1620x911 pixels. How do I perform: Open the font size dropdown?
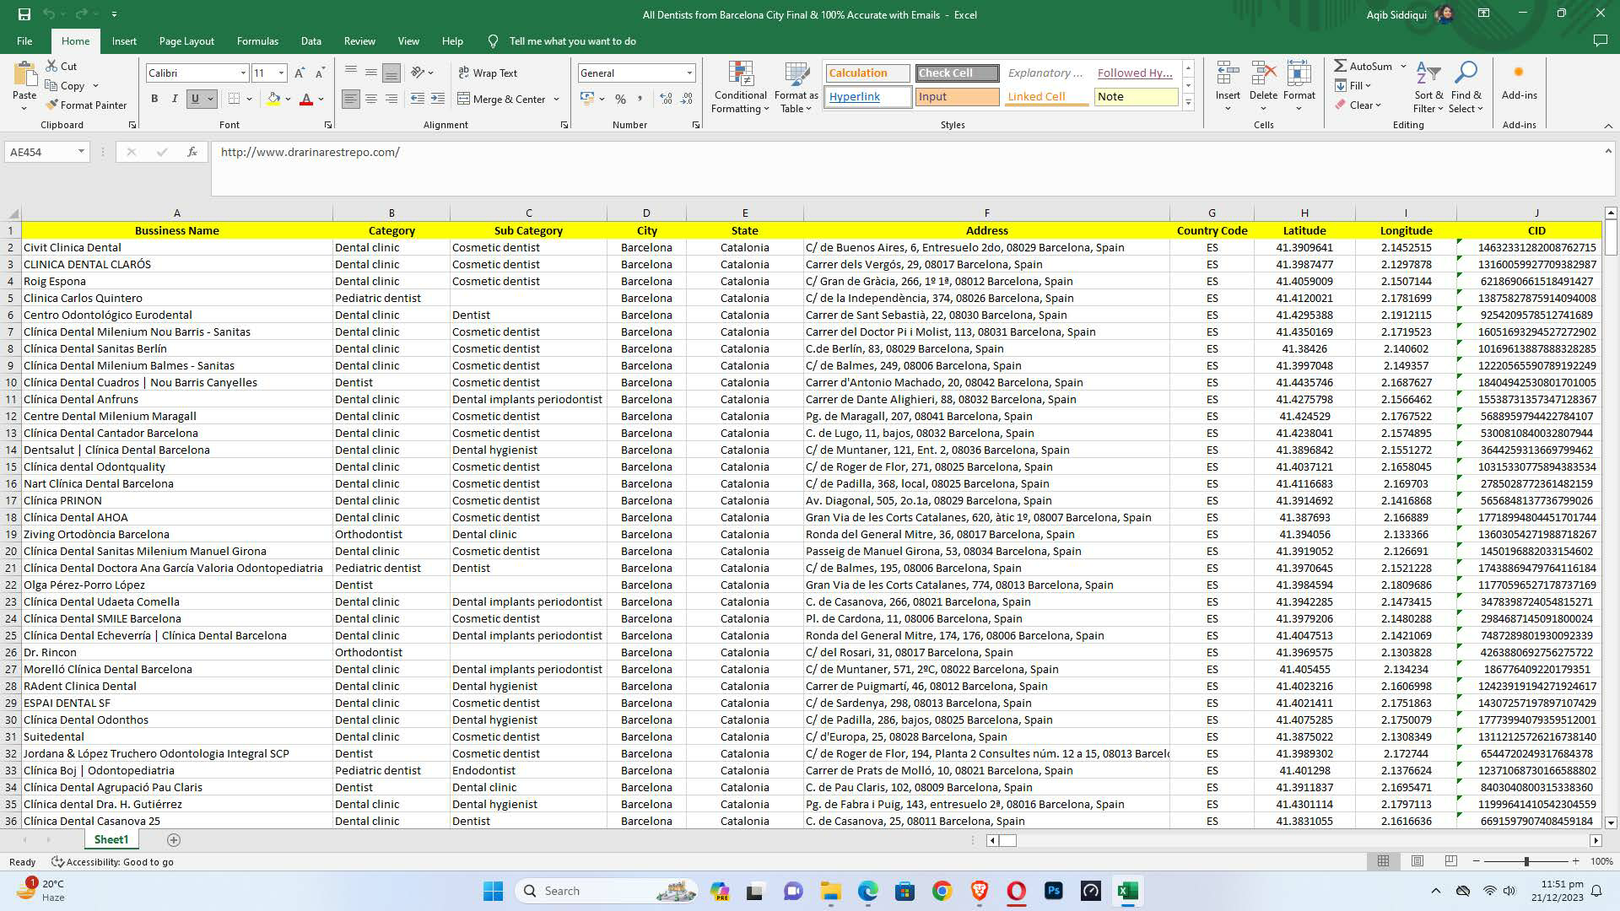click(x=279, y=73)
